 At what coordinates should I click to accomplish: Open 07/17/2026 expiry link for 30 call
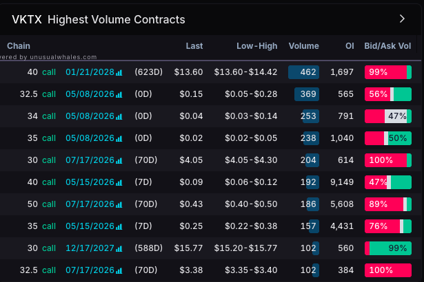[90, 160]
